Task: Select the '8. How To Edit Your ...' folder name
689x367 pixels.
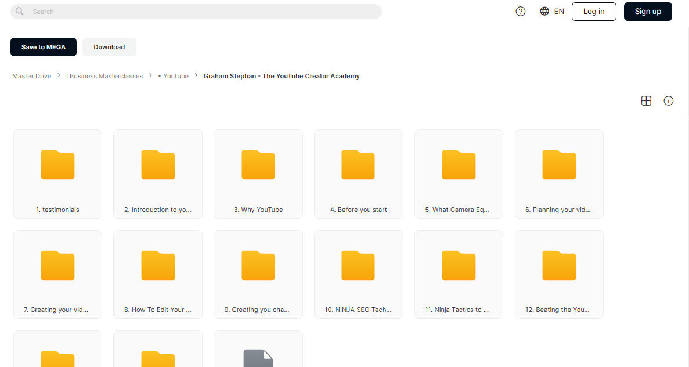Action: coord(158,310)
